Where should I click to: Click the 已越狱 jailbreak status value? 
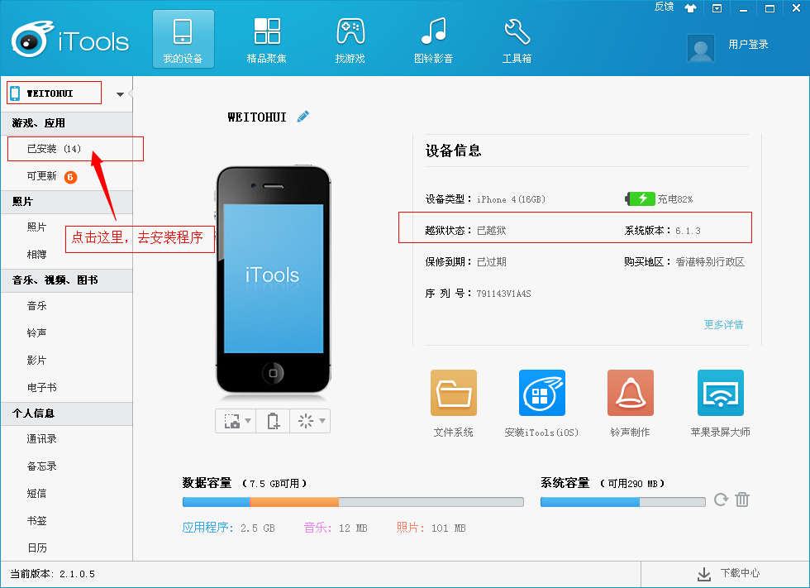[491, 231]
